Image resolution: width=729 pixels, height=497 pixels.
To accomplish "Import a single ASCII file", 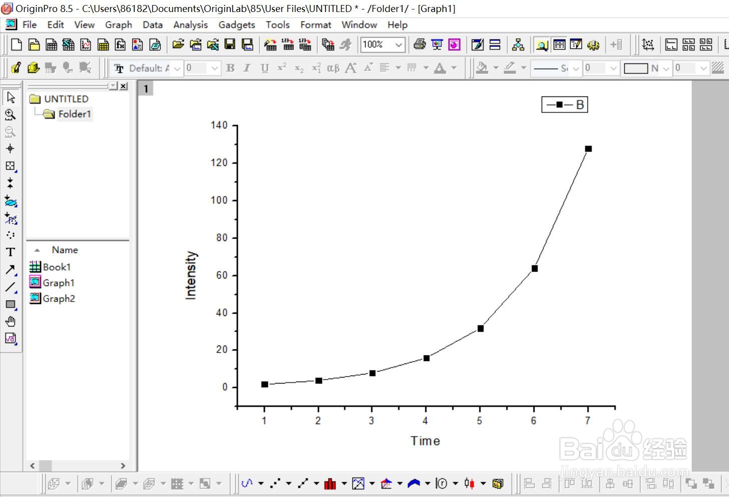I will [x=288, y=45].
